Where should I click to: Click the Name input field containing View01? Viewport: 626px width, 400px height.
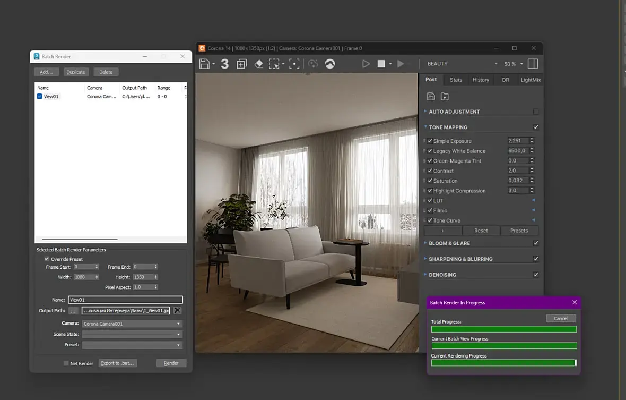(125, 300)
